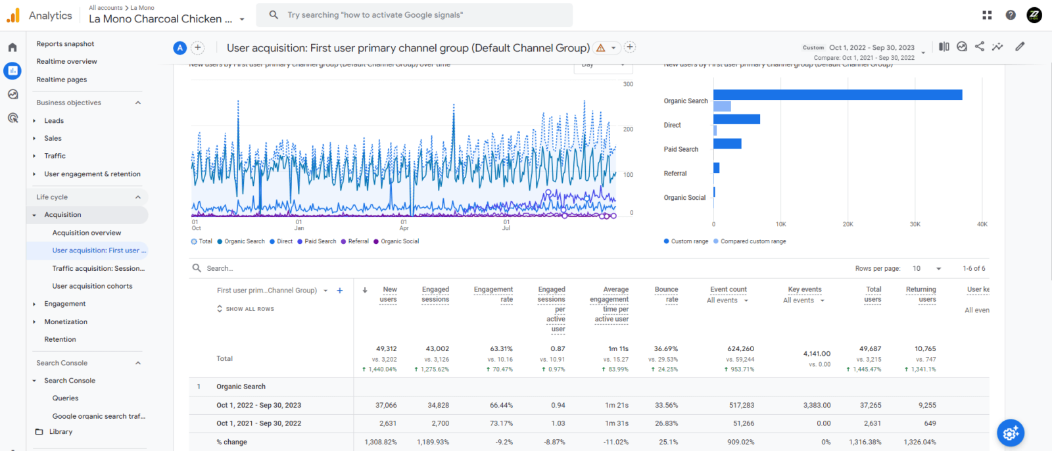The height and width of the screenshot is (451, 1052).
Task: Open the Rows per page dropdown
Action: pos(927,268)
